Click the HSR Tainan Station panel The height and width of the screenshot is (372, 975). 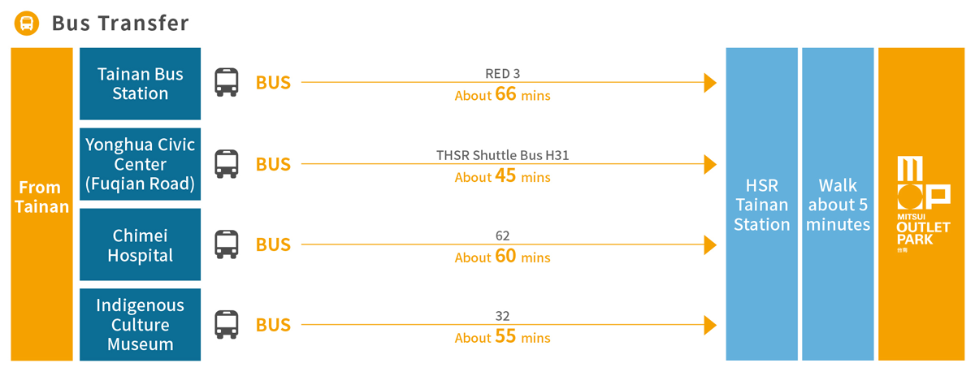click(x=761, y=203)
